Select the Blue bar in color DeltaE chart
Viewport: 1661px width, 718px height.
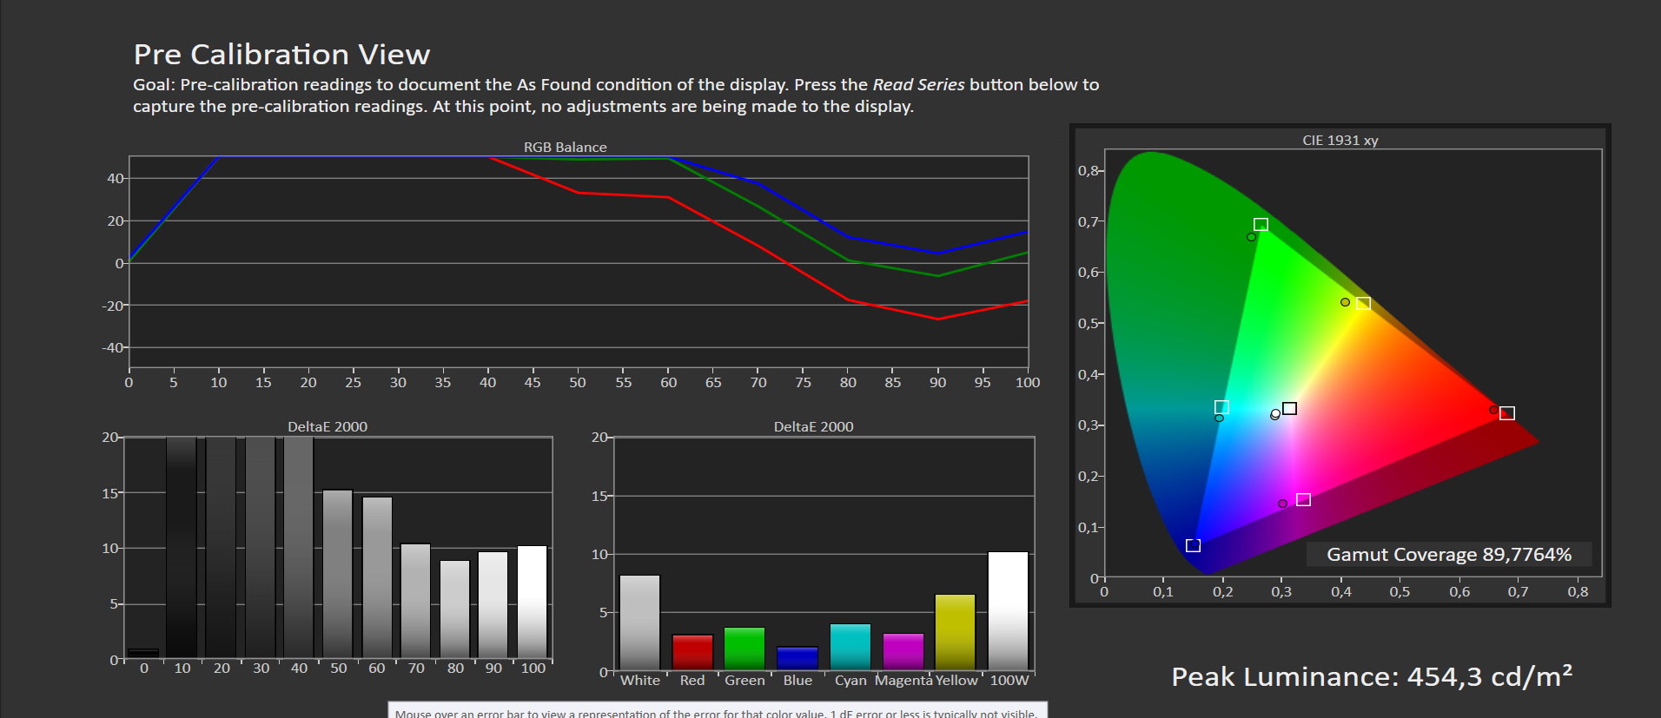797,658
